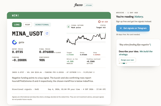The image size is (161, 106).
Task: Click the 30 days free note
Action: point(128,35)
